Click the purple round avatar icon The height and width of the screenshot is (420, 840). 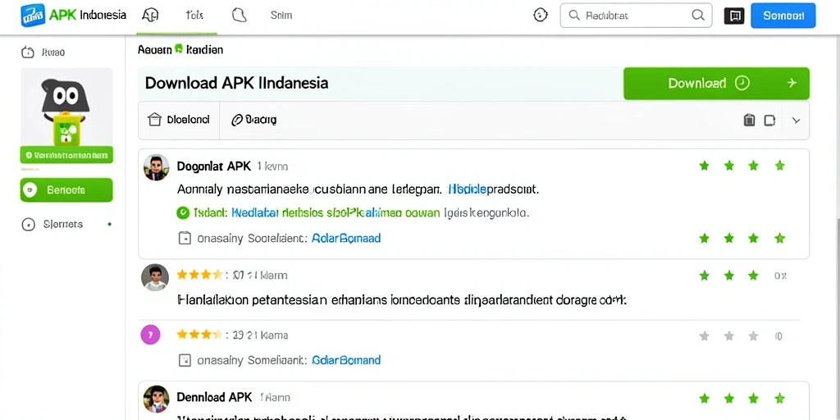151,335
